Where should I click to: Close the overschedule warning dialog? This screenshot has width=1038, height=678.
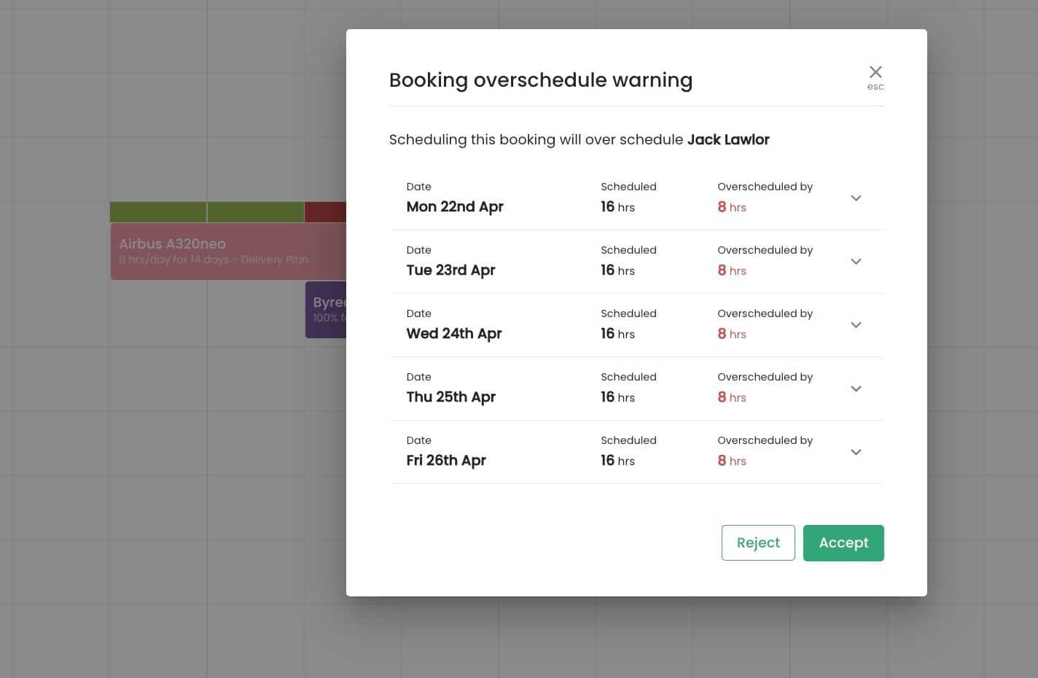pos(875,72)
